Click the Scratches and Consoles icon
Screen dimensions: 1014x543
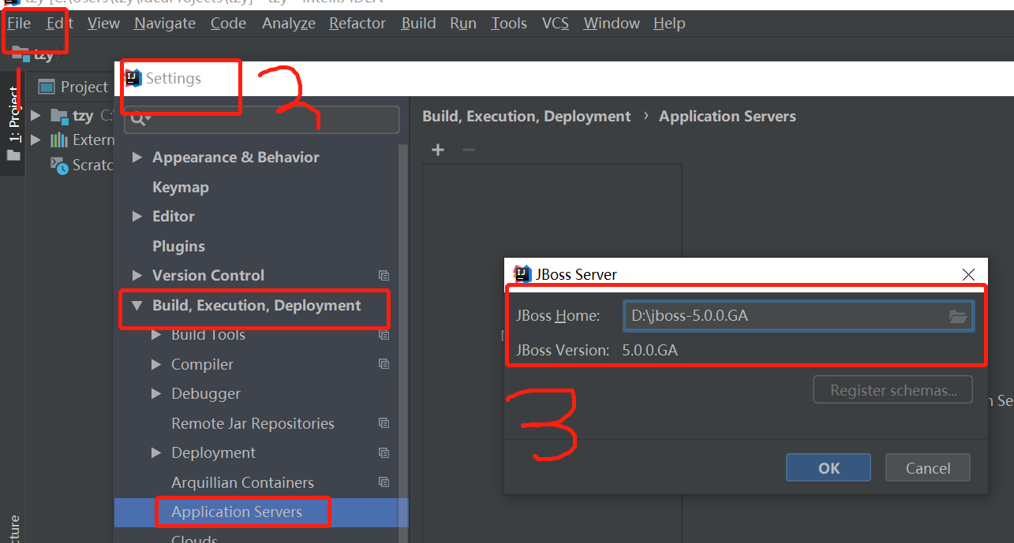point(59,166)
